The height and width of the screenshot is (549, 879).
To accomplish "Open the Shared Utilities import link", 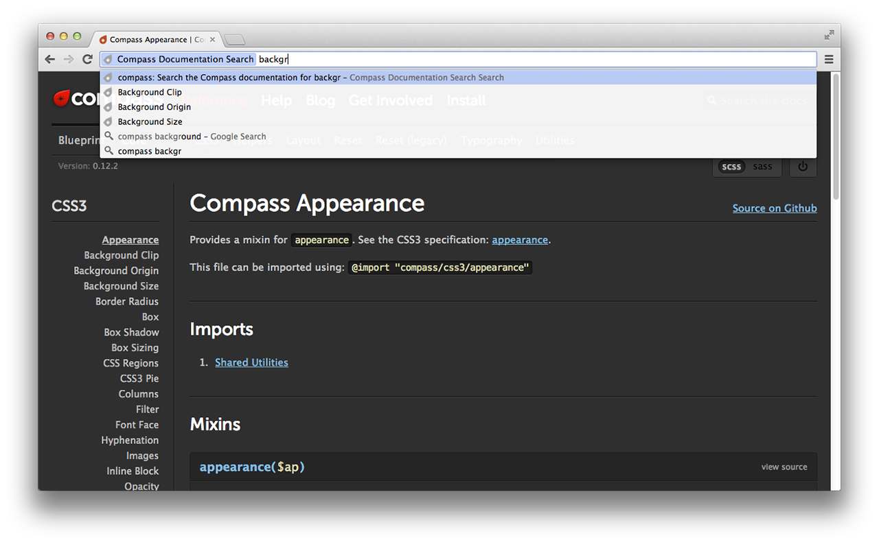I will pyautogui.click(x=251, y=362).
